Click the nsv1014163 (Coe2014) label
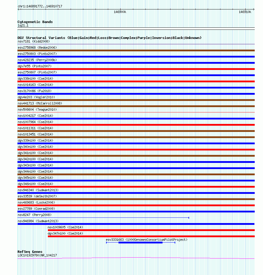Viewport: 263px width, 275px height. pos(35,85)
